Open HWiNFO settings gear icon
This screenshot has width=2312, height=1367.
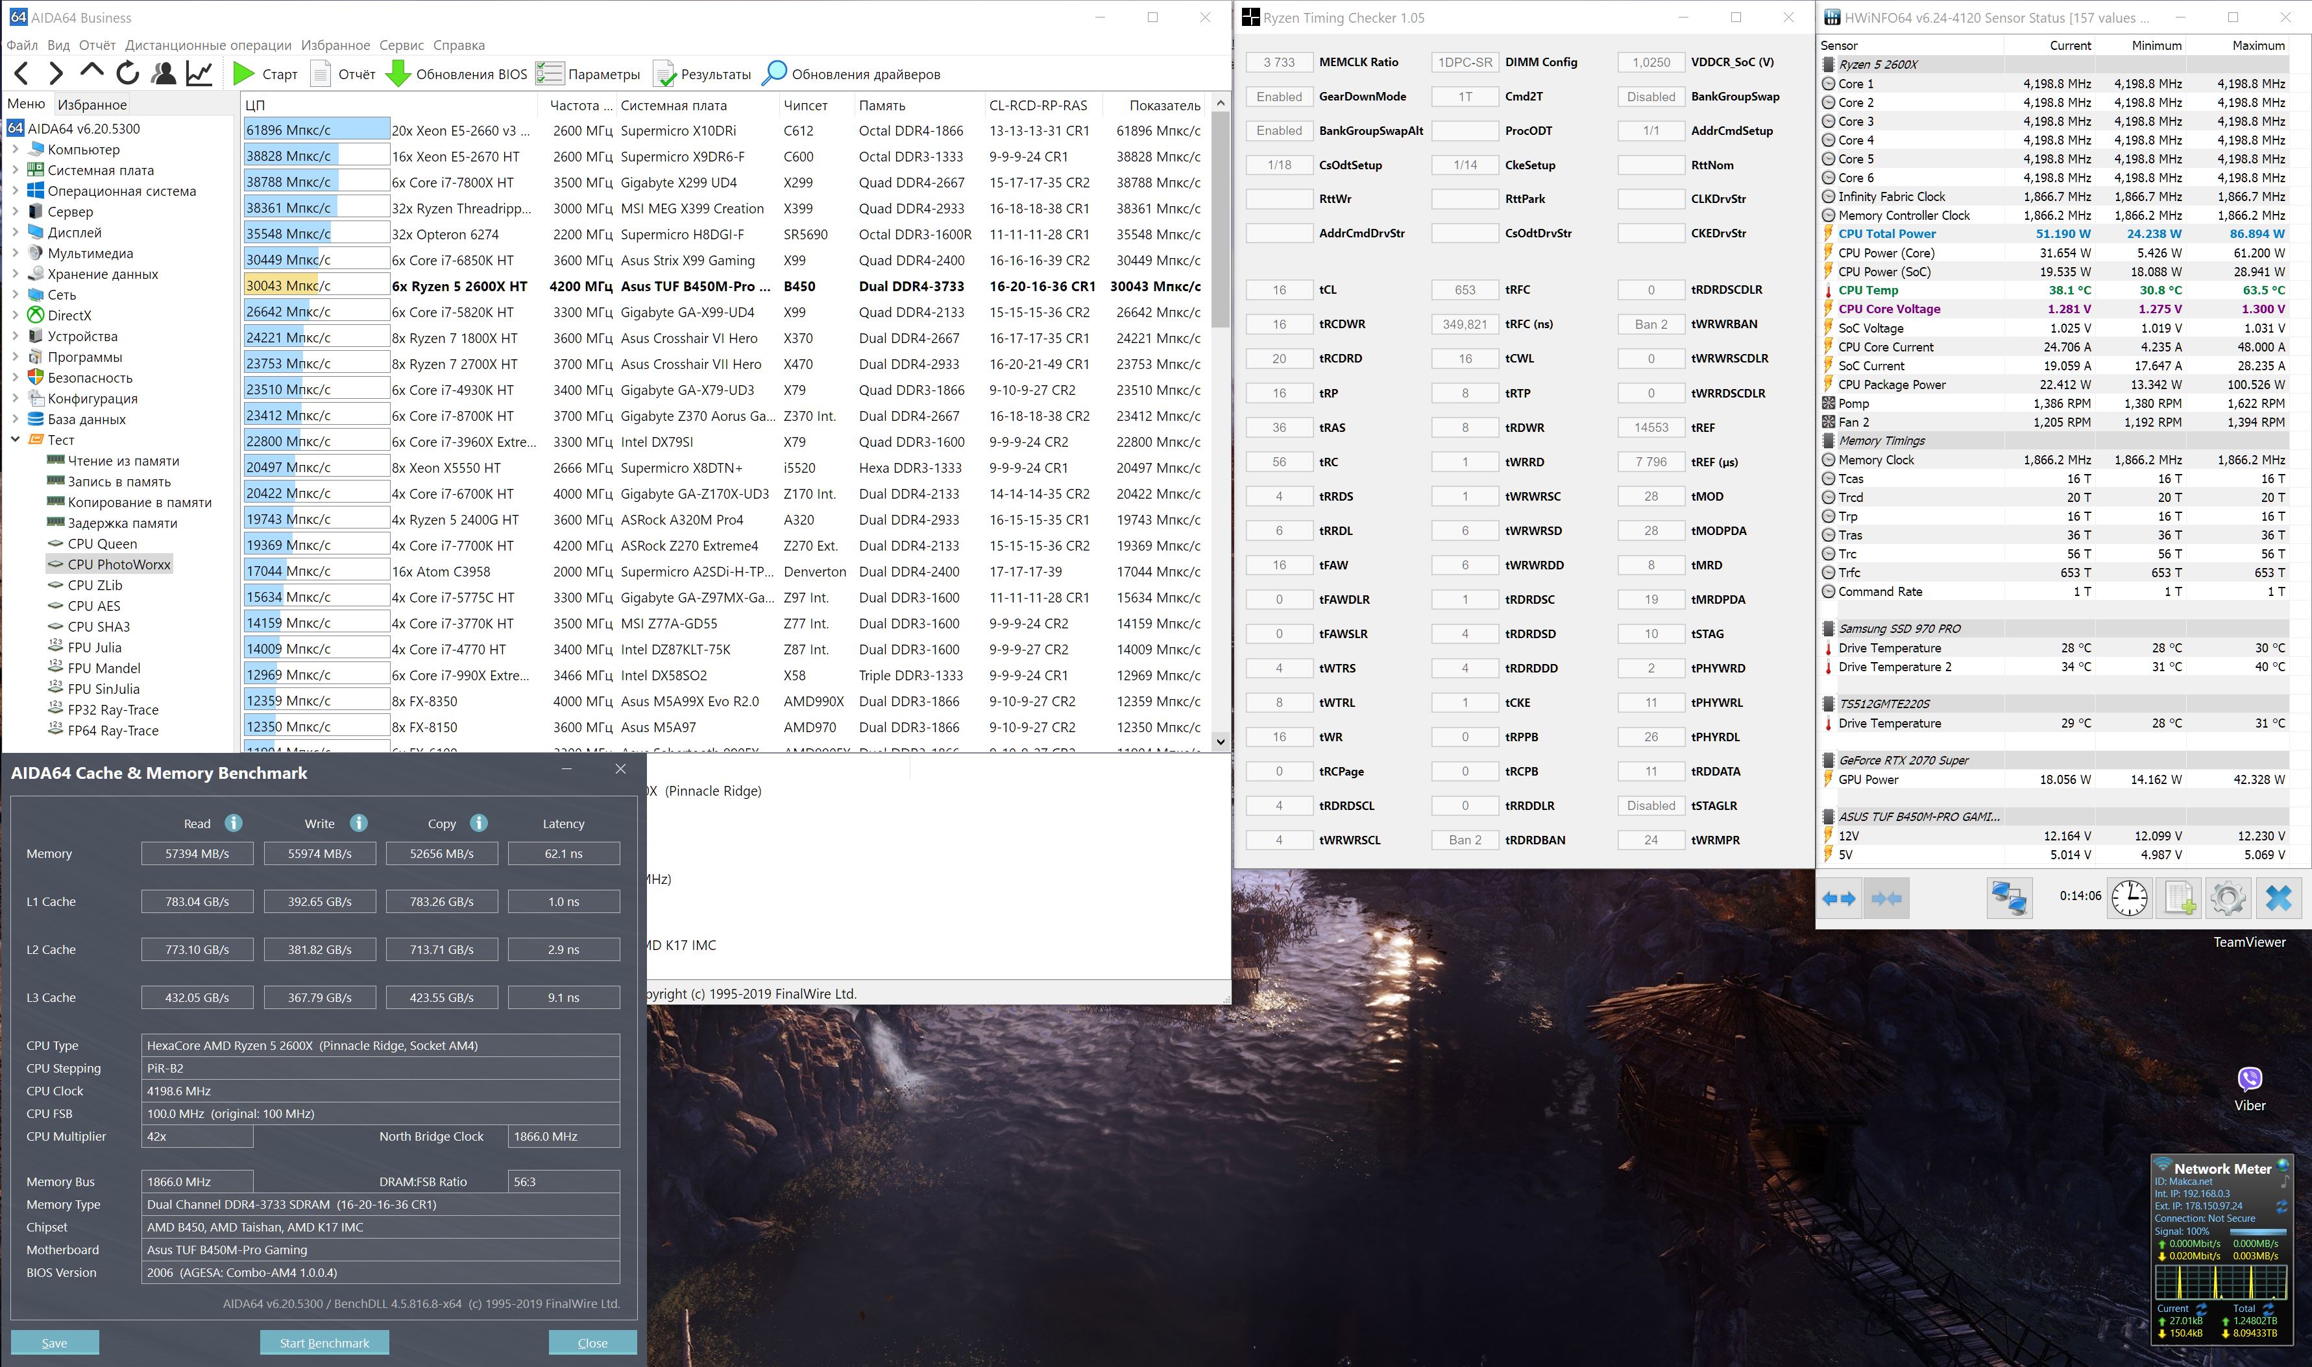2227,897
